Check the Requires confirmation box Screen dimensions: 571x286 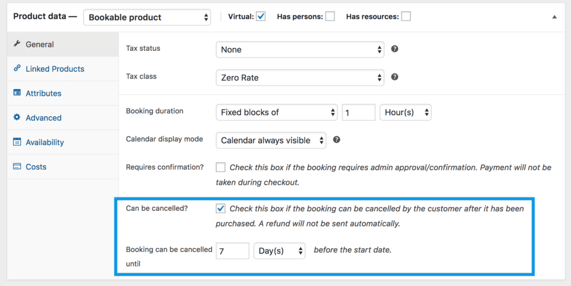click(x=221, y=167)
